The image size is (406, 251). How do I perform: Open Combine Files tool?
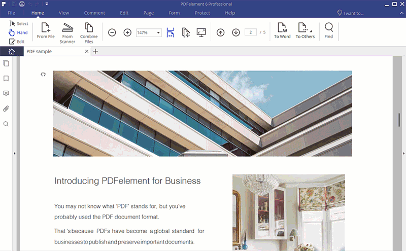(x=89, y=33)
